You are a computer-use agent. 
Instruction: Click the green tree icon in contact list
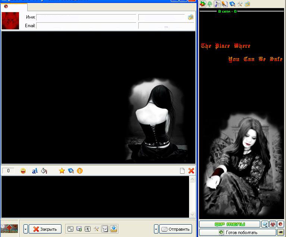210,4
